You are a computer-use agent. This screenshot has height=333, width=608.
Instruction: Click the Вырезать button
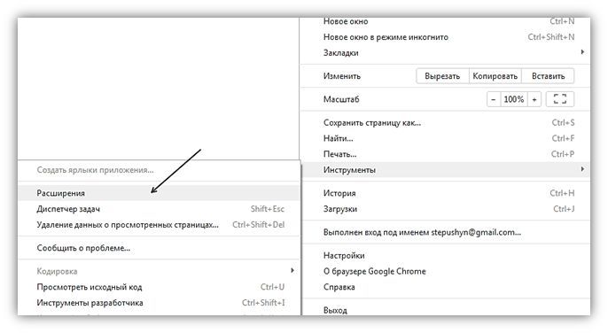coord(442,76)
